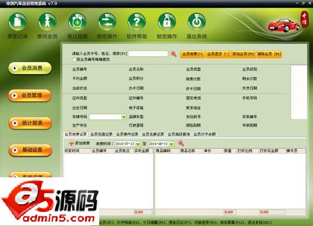Click 打开钱箱[F4] in the status bar

coord(128,223)
